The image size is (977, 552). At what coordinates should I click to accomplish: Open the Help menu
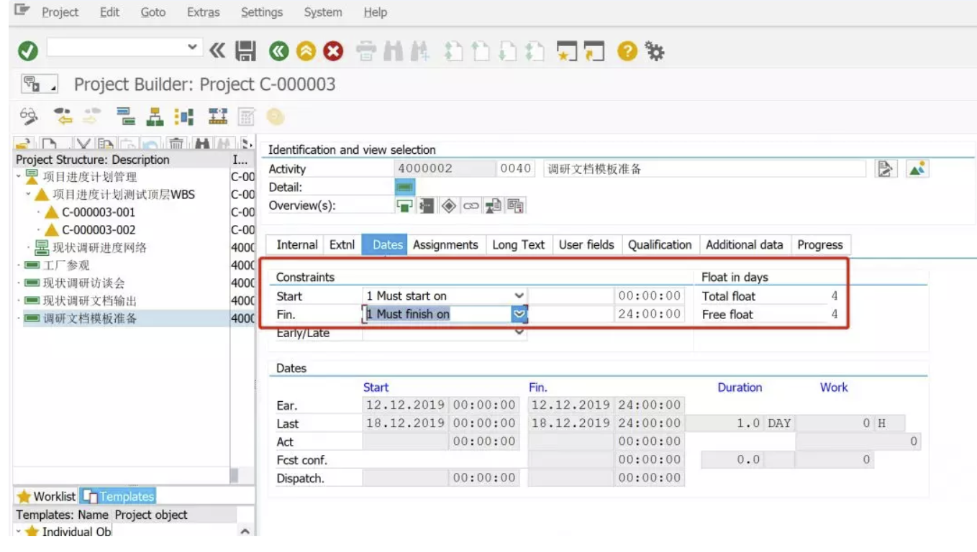coord(375,12)
